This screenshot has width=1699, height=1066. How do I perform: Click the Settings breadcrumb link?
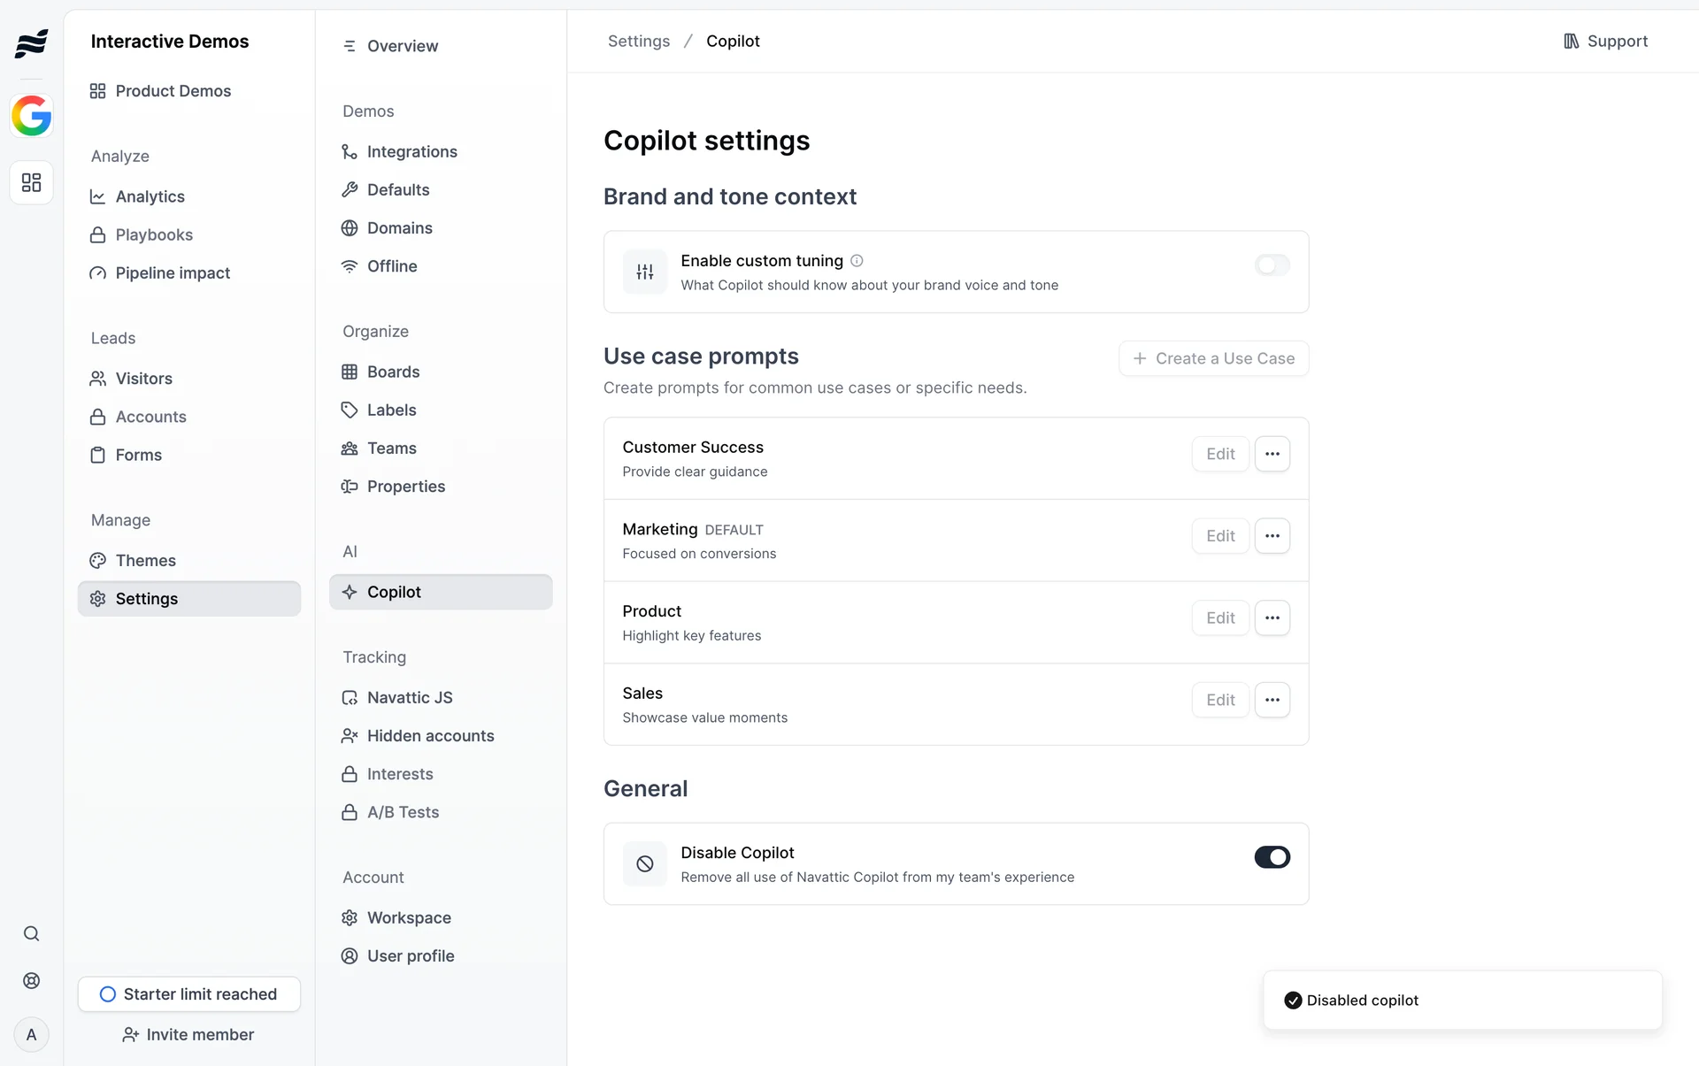click(x=638, y=42)
